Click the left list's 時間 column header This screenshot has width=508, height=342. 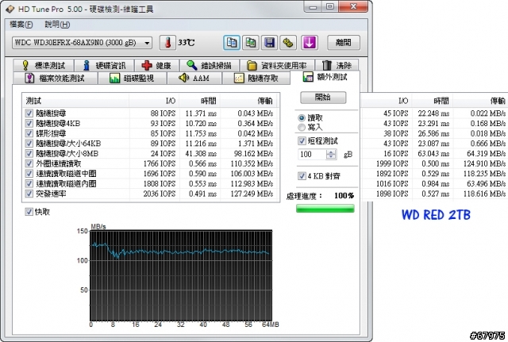(x=199, y=101)
